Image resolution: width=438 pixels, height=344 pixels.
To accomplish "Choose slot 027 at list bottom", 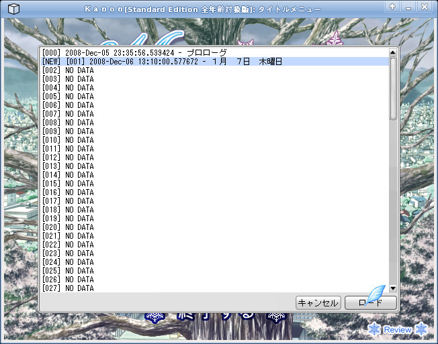I will (215, 288).
